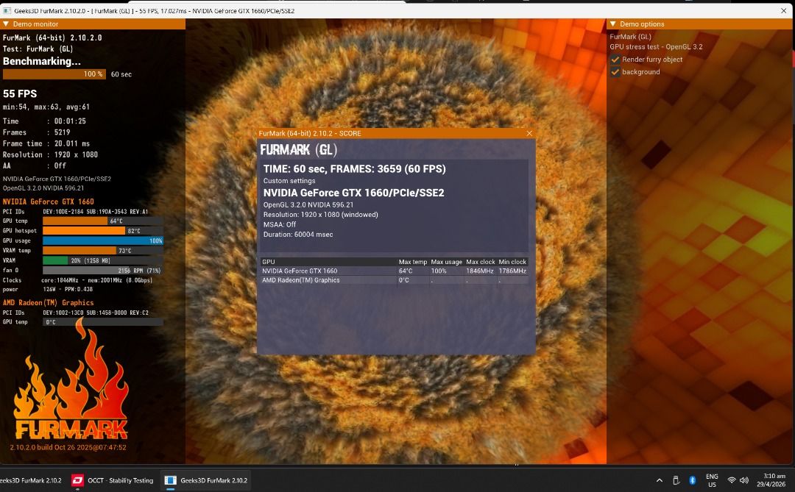
Task: Close the FurMark main window
Action: (784, 10)
